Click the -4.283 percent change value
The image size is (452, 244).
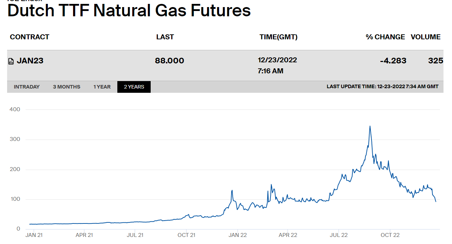pyautogui.click(x=393, y=61)
